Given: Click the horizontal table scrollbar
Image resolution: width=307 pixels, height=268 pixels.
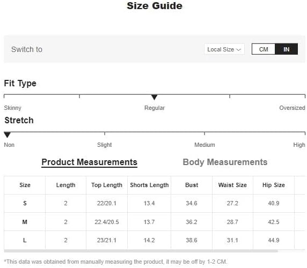Looking at the screenshot, I should point(141,251).
